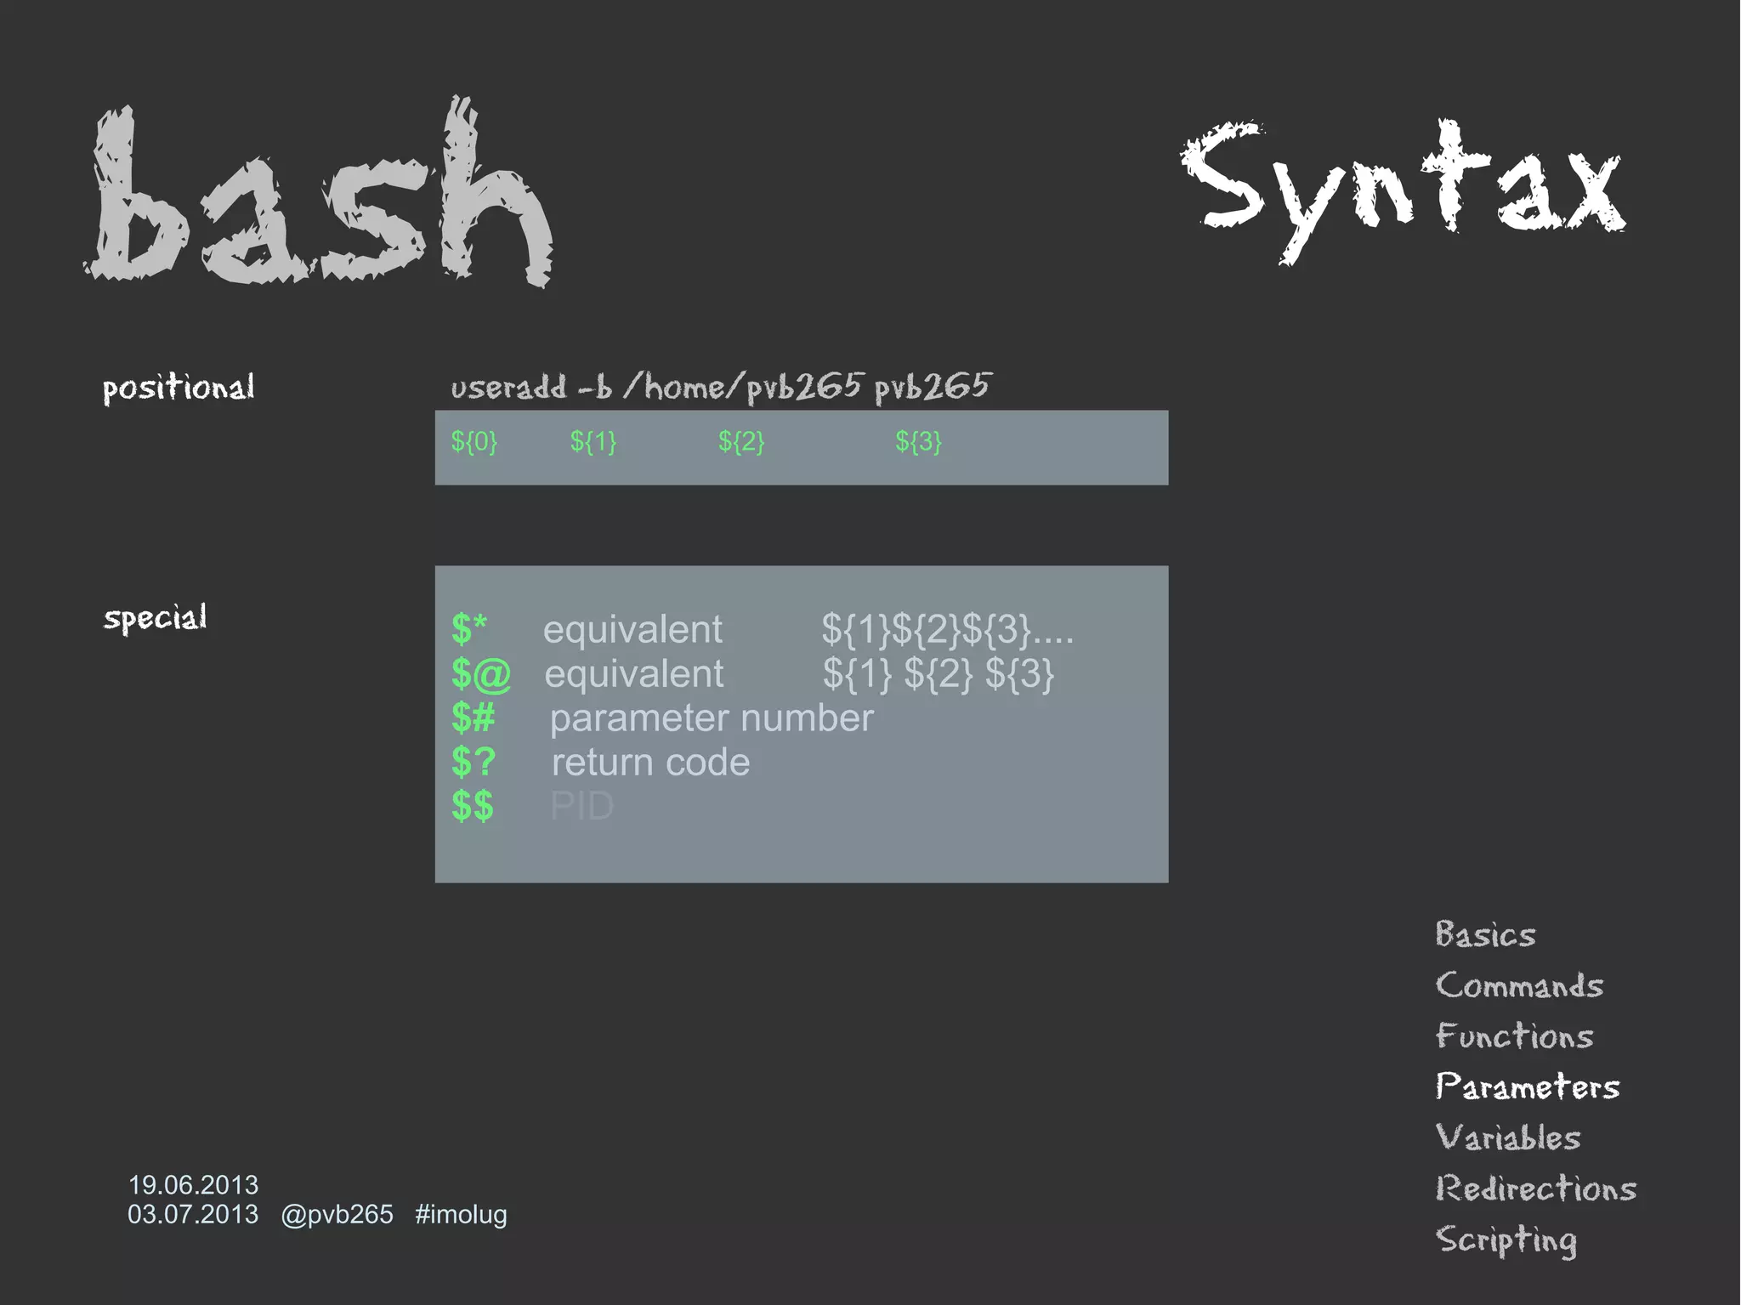Click the 'parameter number' description
This screenshot has height=1305, width=1741.
tap(712, 719)
